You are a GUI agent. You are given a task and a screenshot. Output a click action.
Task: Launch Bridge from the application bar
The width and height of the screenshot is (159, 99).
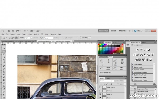[x=9, y=31]
